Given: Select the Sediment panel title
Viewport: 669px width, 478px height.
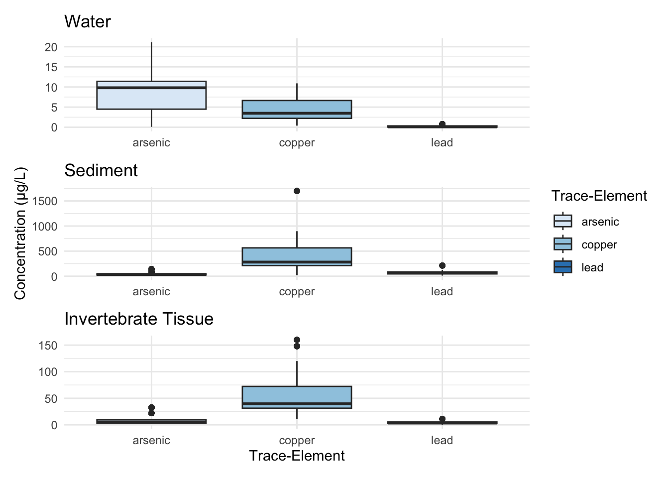Looking at the screenshot, I should 101,171.
